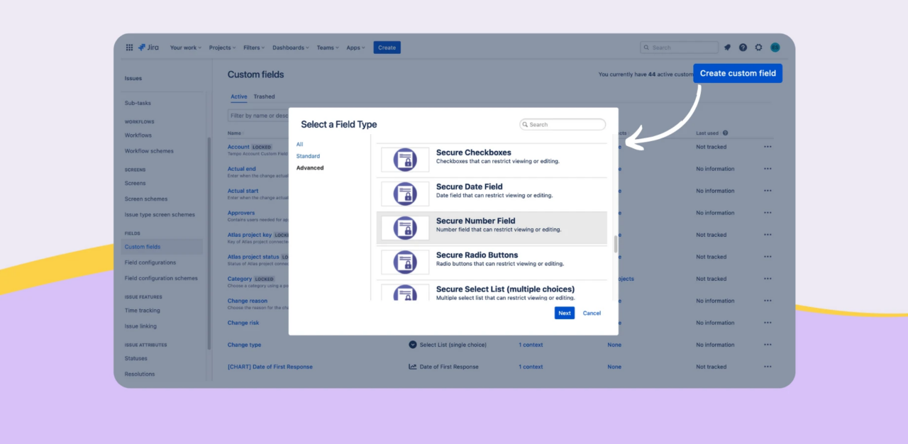The height and width of the screenshot is (444, 908).
Task: Open the Projects dropdown menu
Action: coord(221,47)
